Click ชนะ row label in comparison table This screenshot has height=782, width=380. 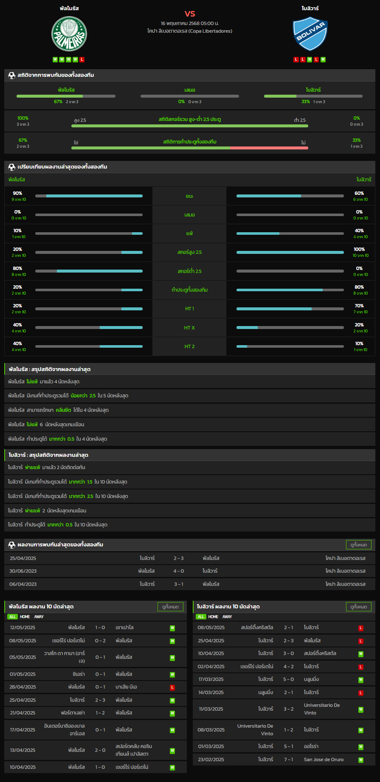190,196
